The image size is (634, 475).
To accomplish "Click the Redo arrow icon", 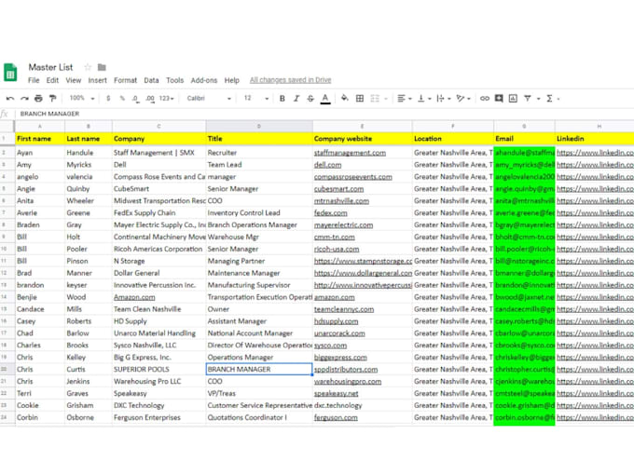I will pos(24,98).
